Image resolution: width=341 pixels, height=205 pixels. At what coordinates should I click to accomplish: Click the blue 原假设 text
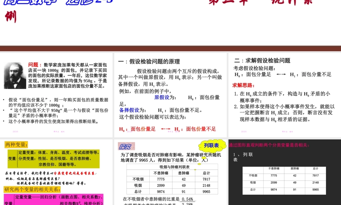(x=162, y=97)
